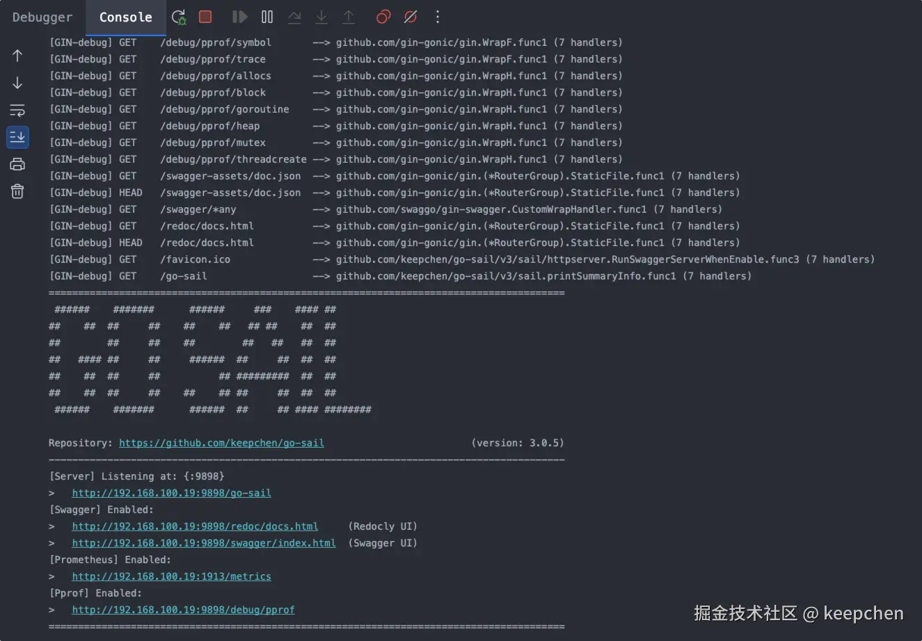Step out of the current function
The width and height of the screenshot is (922, 641).
(349, 17)
